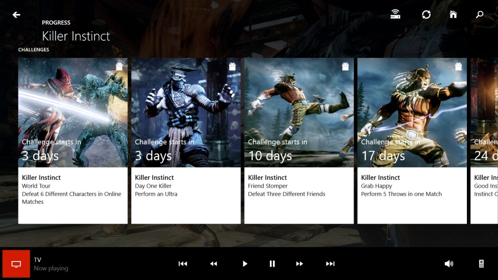Select 'World Tour' challenge title
498x280 pixels.
[x=36, y=186]
